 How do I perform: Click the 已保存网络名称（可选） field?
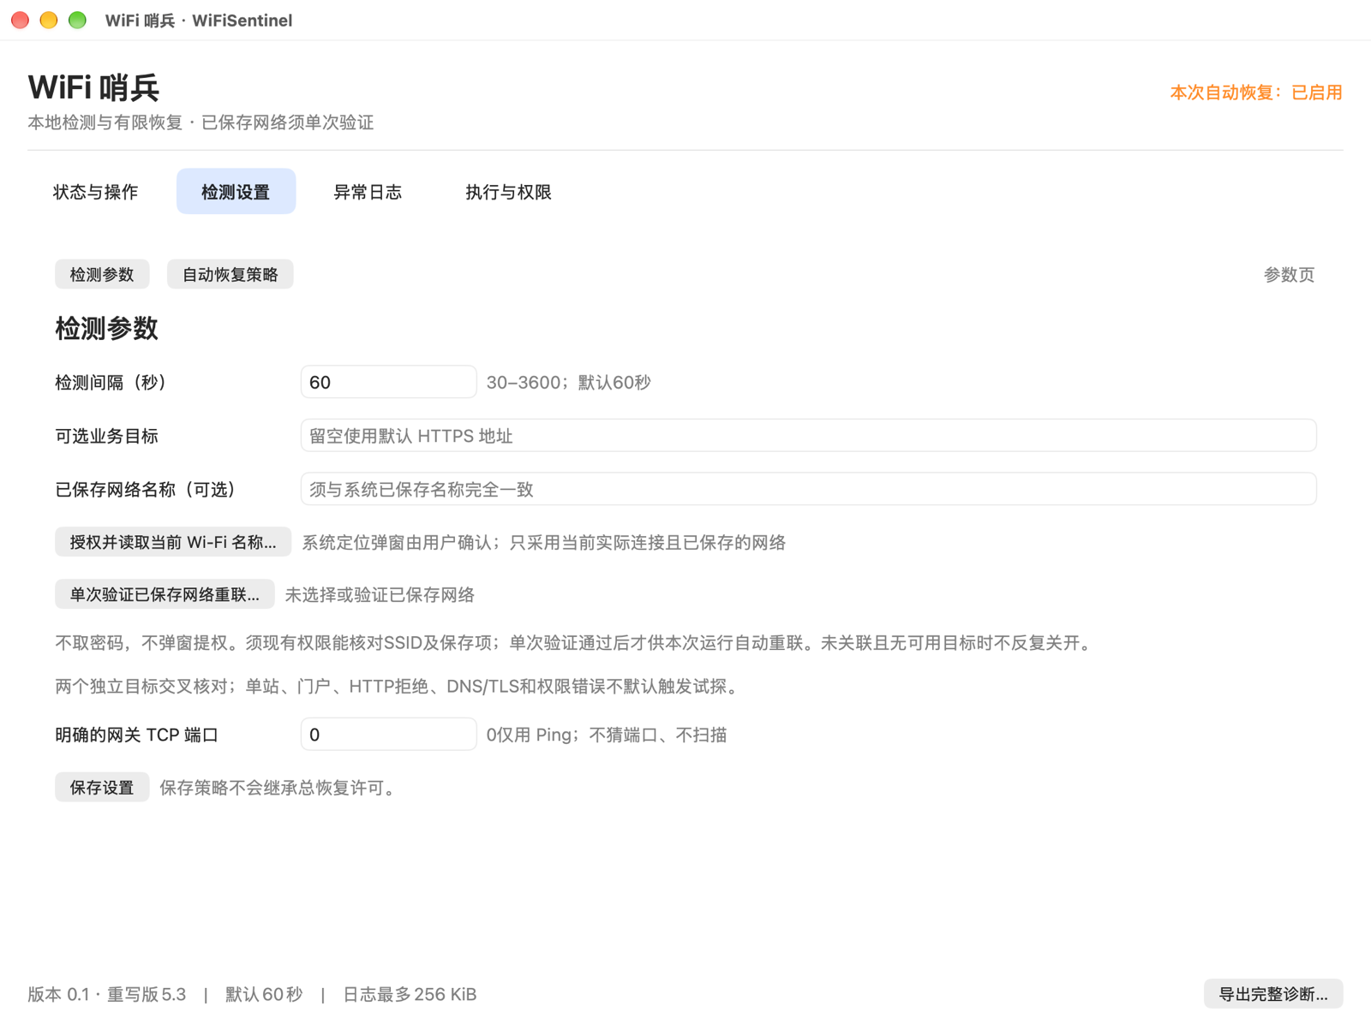(808, 489)
